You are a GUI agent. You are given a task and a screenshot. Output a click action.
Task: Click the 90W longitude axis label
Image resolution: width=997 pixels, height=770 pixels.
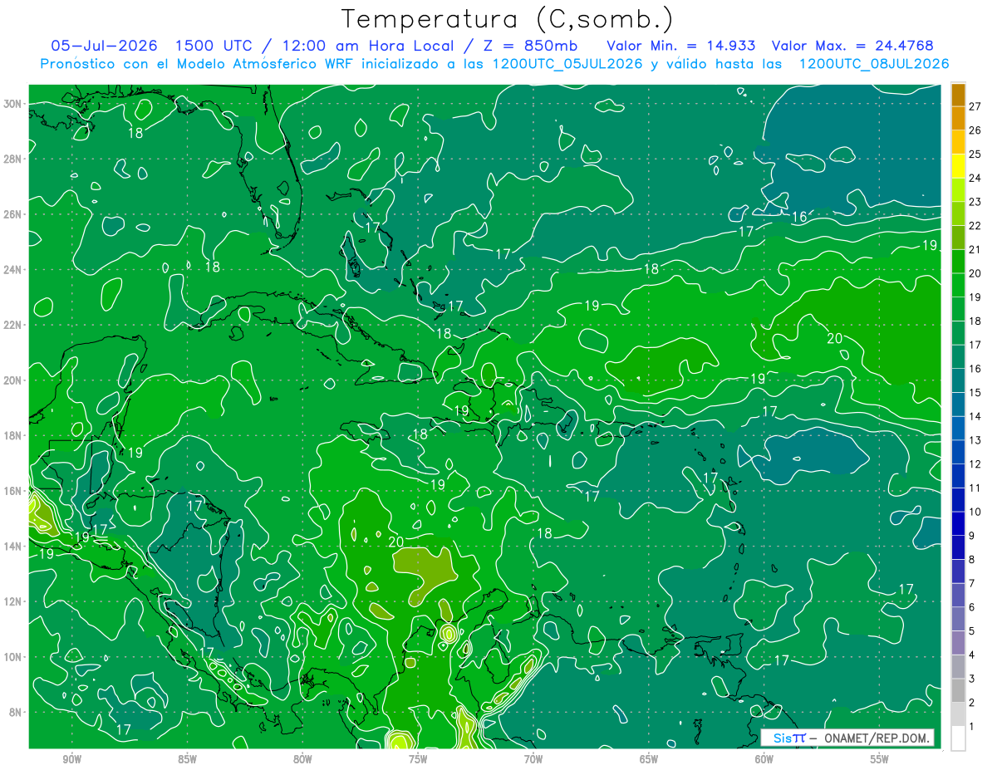(x=72, y=759)
